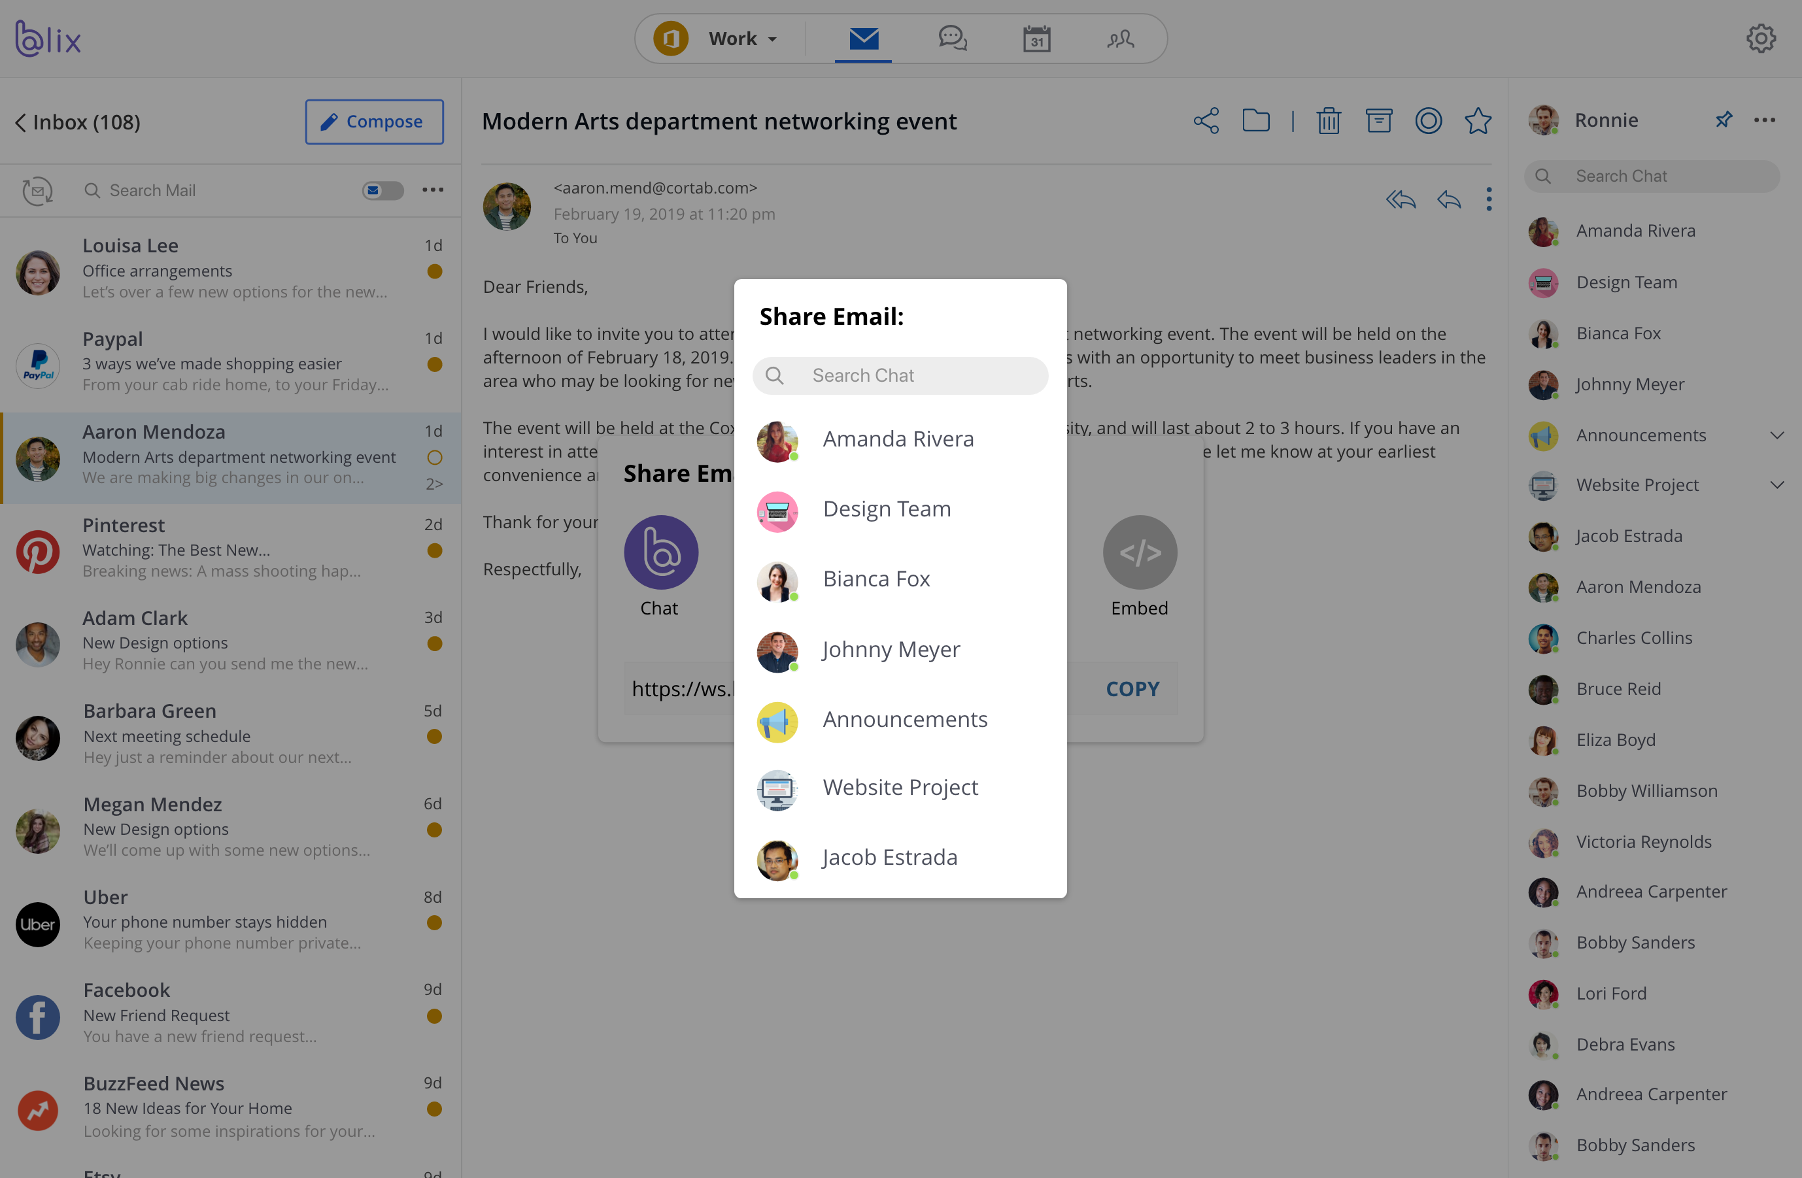This screenshot has height=1178, width=1802.
Task: Open settings gear icon
Action: coord(1761,38)
